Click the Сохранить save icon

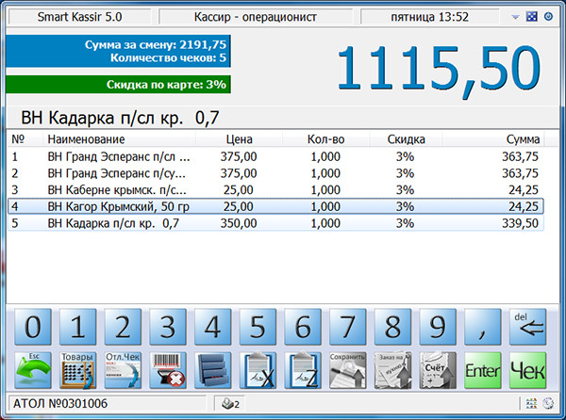[x=347, y=369]
